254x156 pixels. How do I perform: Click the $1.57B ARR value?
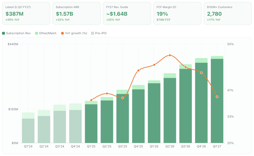tap(65, 14)
